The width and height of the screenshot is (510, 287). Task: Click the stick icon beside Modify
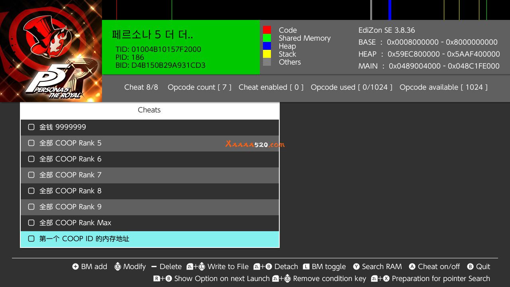pyautogui.click(x=118, y=267)
